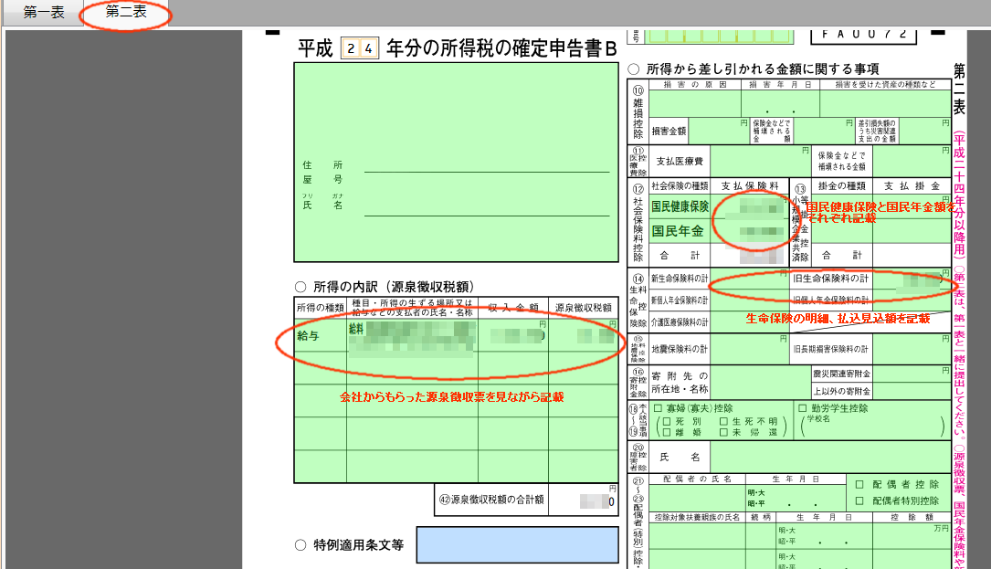
Task: Enable the 配偶者控除 checkbox
Action: pos(859,484)
